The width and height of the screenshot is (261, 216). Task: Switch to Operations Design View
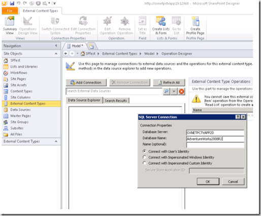tap(28, 25)
